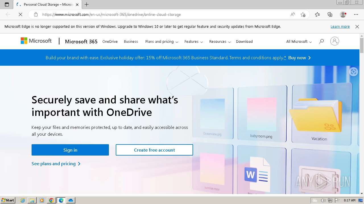This screenshot has height=204, width=364.
Task: Open a new browser tab
Action: (87, 5)
